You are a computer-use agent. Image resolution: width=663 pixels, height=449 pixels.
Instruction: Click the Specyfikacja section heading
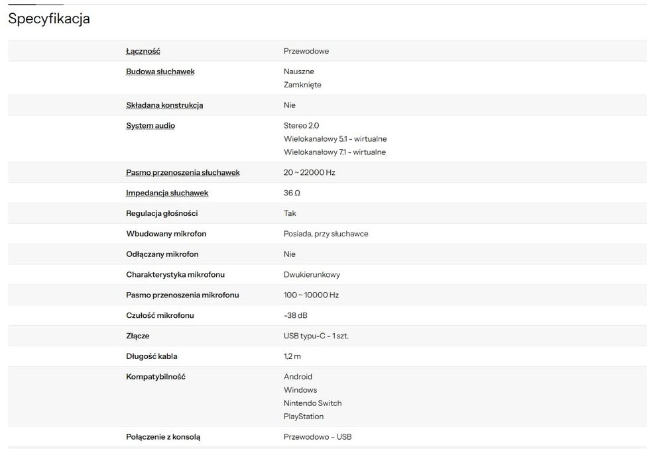pyautogui.click(x=49, y=19)
